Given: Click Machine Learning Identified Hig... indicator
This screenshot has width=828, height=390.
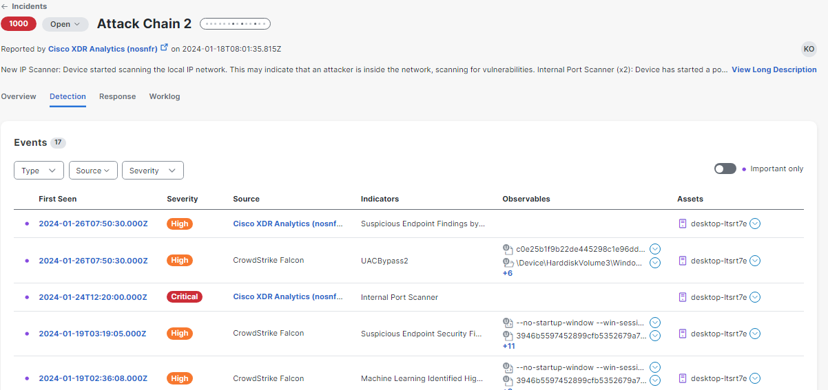Looking at the screenshot, I should pyautogui.click(x=422, y=378).
